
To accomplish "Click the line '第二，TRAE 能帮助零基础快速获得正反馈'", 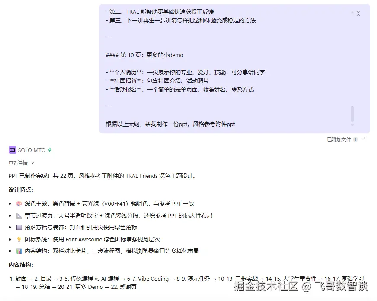I will click(x=160, y=12).
